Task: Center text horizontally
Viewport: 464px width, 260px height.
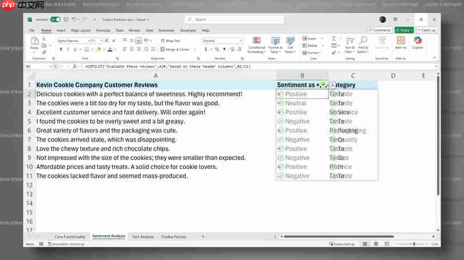Action: [131, 50]
